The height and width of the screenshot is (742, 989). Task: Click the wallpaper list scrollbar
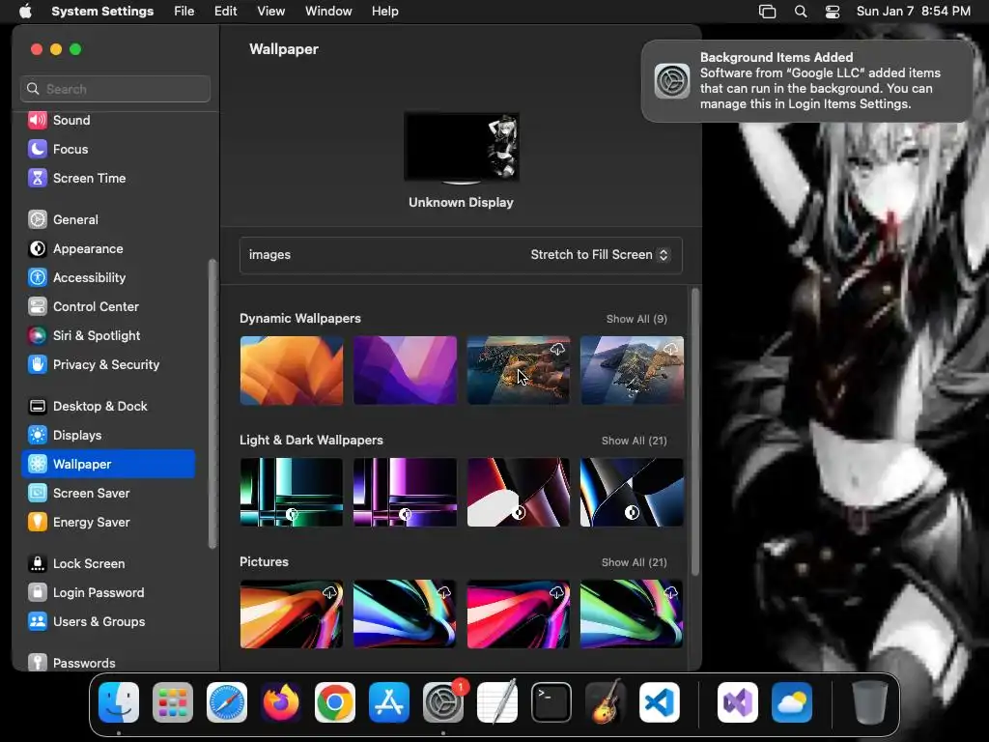(x=695, y=432)
